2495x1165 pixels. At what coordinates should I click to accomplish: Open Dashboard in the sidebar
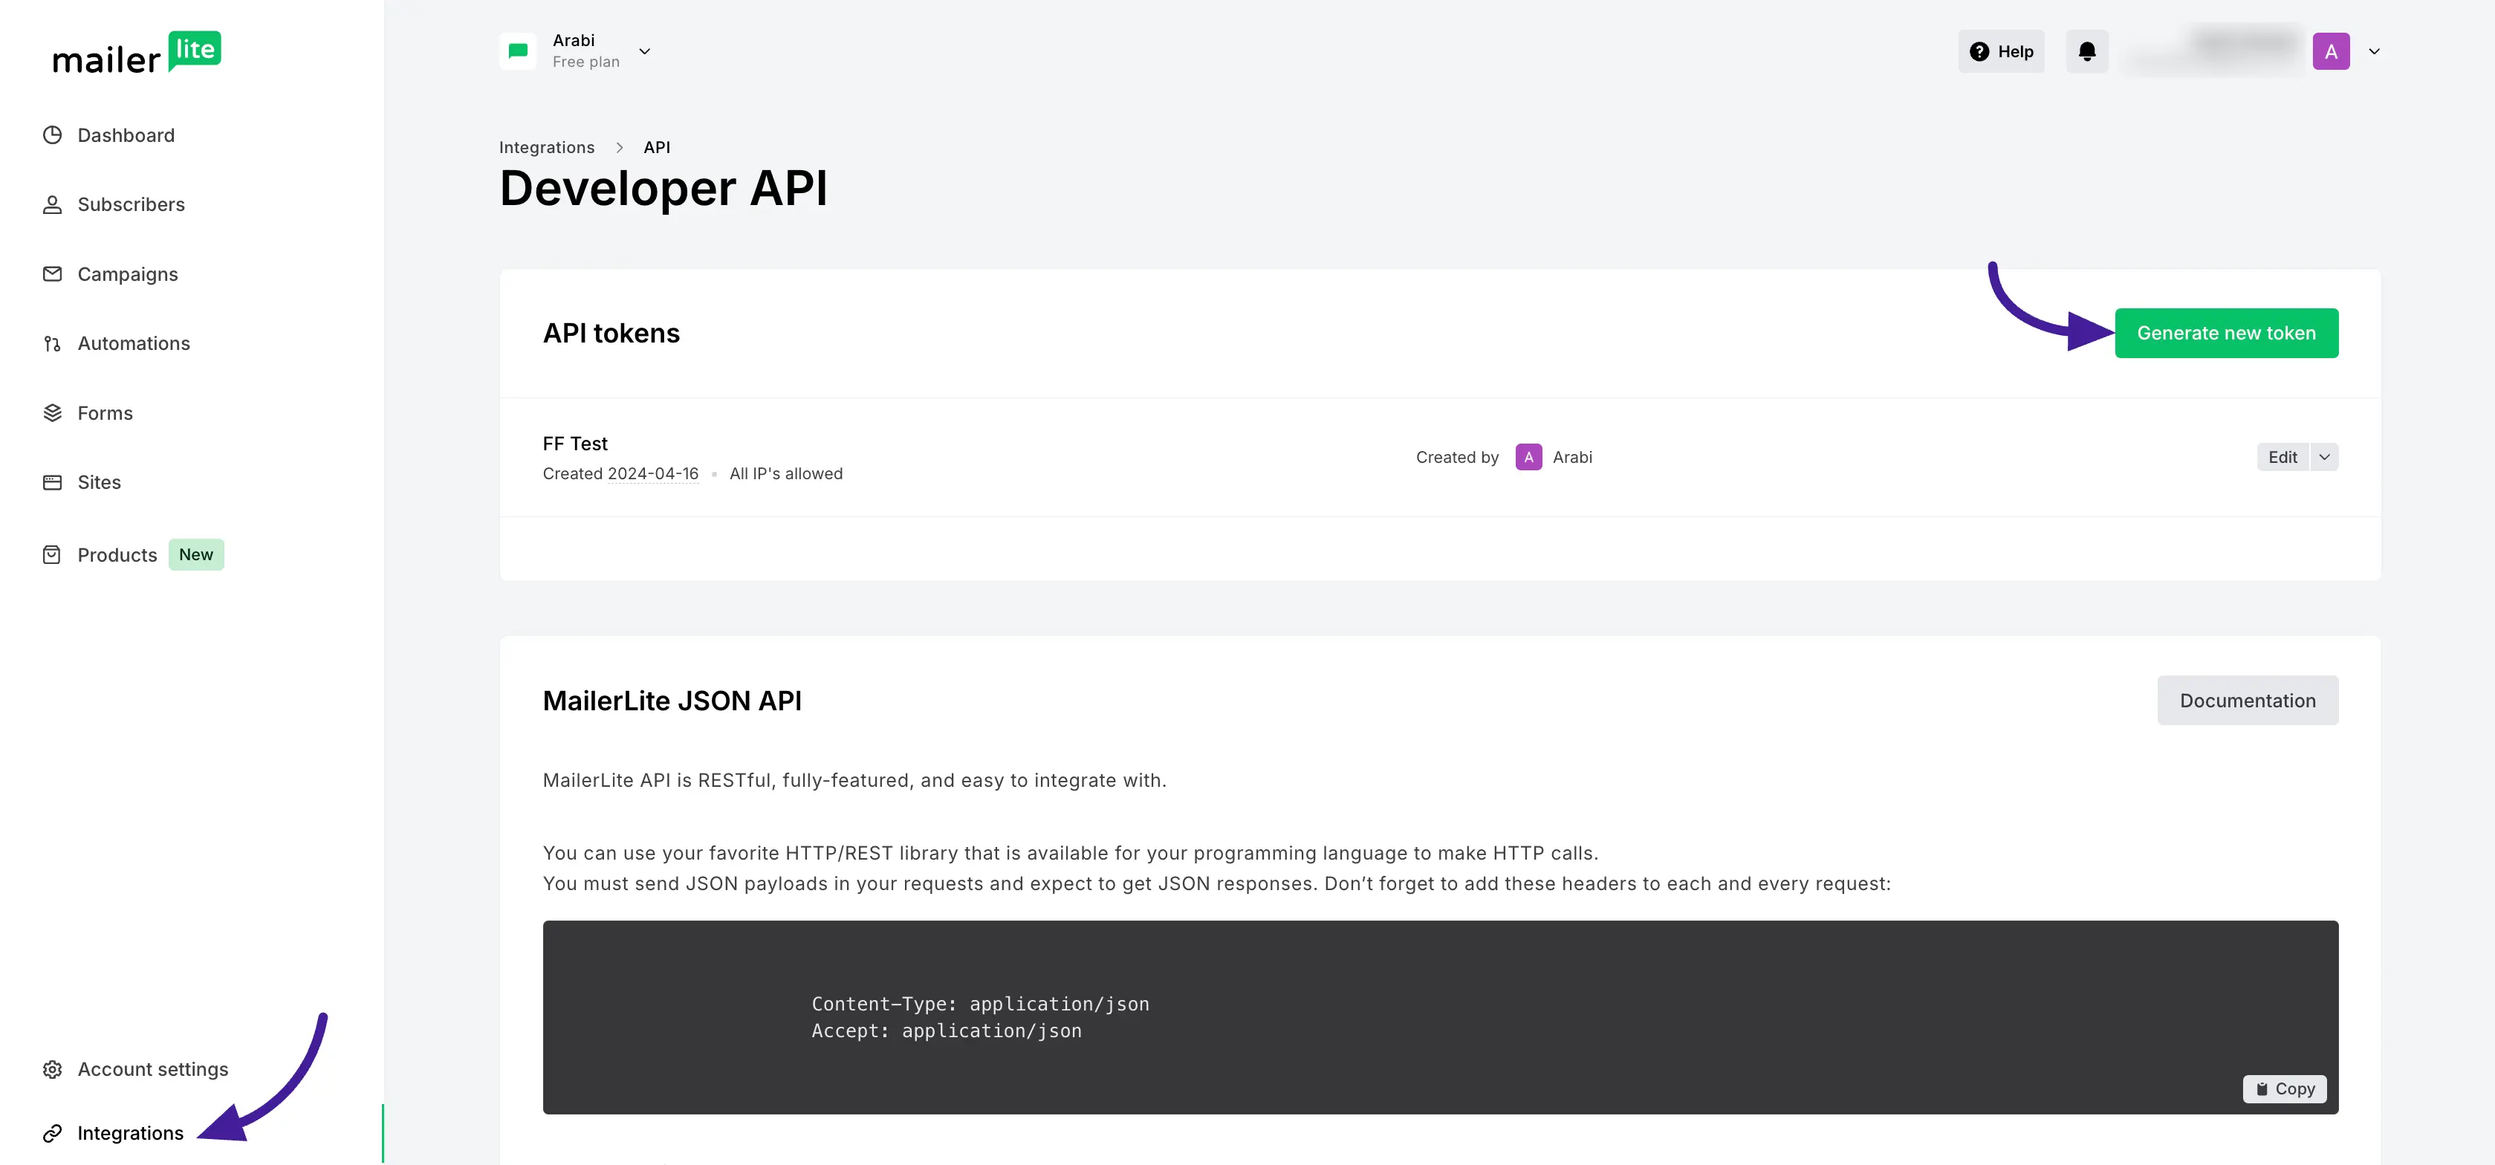(x=126, y=134)
